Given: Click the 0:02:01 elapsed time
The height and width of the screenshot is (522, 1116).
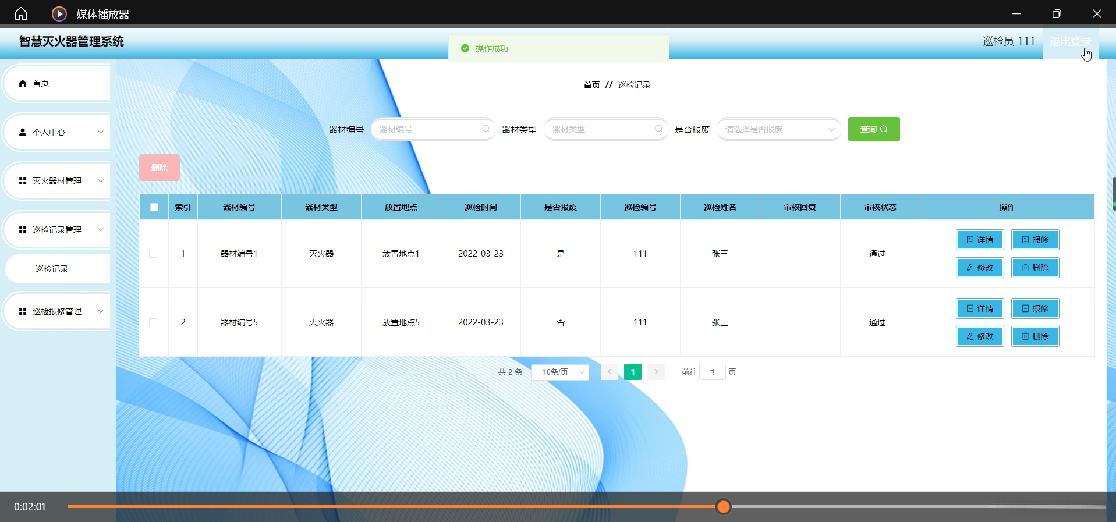Looking at the screenshot, I should [30, 507].
